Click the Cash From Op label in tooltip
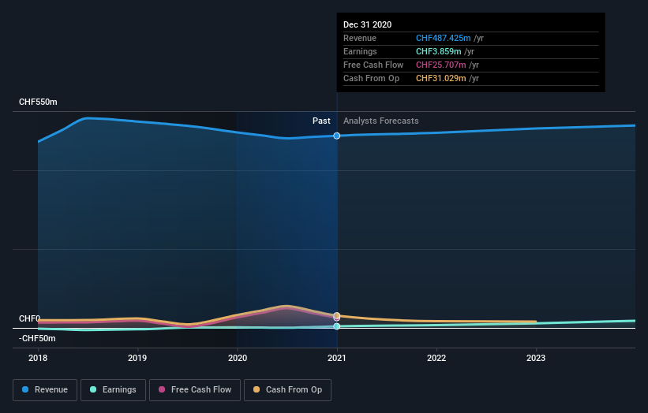The width and height of the screenshot is (648, 413). (x=371, y=78)
